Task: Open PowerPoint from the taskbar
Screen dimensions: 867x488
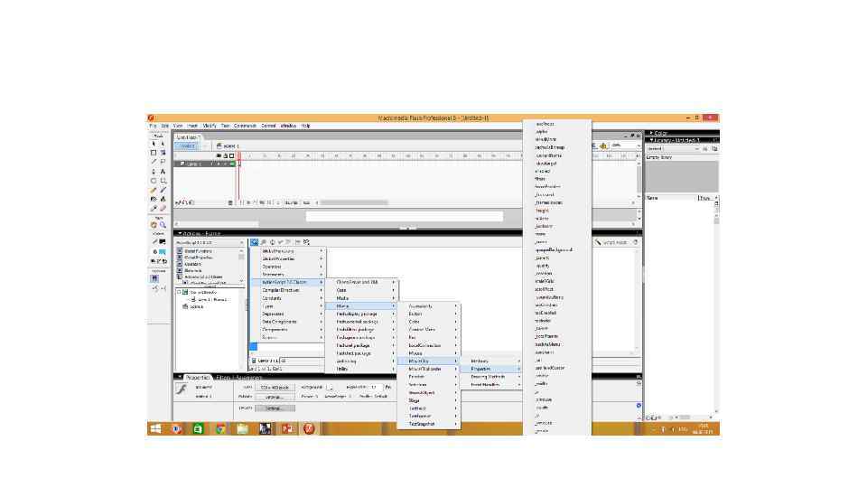Action: [x=287, y=428]
